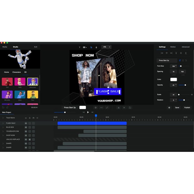Open the white color swatch in bottom toolbar
Screen dimensions: 194x194
coord(83,108)
